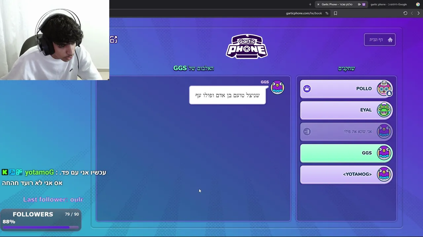Click the GGS name label above the speech bubble
This screenshot has height=237, width=423.
pyautogui.click(x=265, y=82)
